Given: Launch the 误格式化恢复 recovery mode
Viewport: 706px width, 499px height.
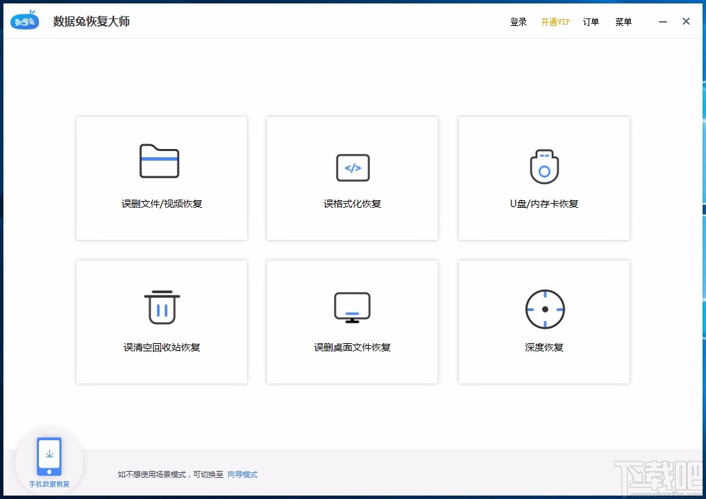Looking at the screenshot, I should point(352,178).
